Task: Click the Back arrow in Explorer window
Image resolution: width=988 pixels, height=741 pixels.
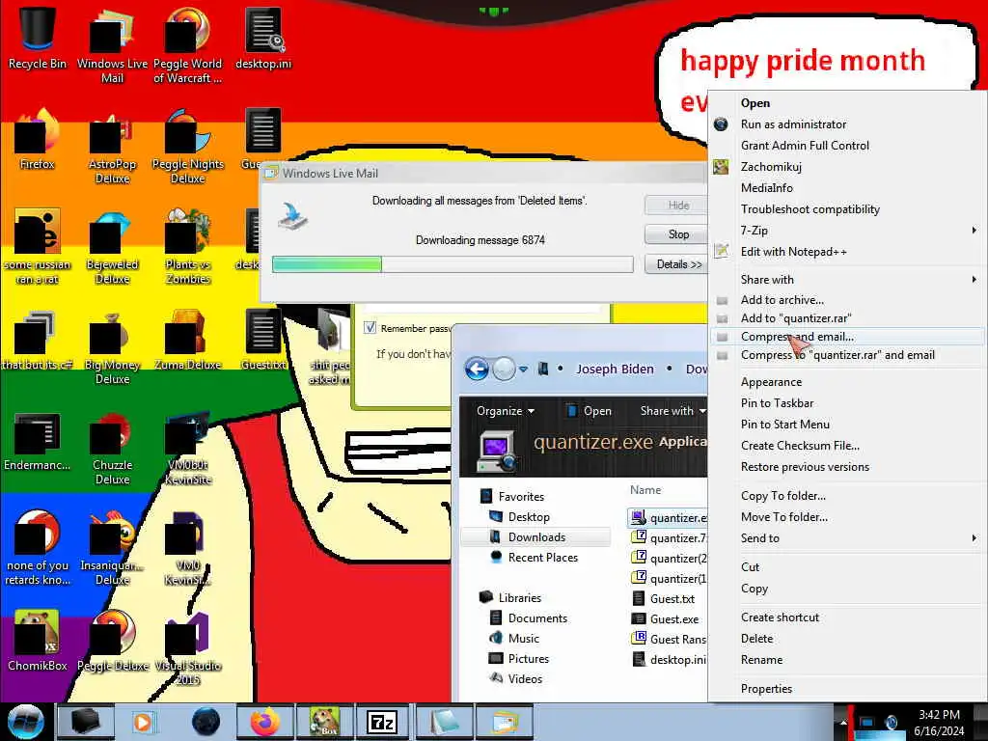Action: (x=477, y=369)
